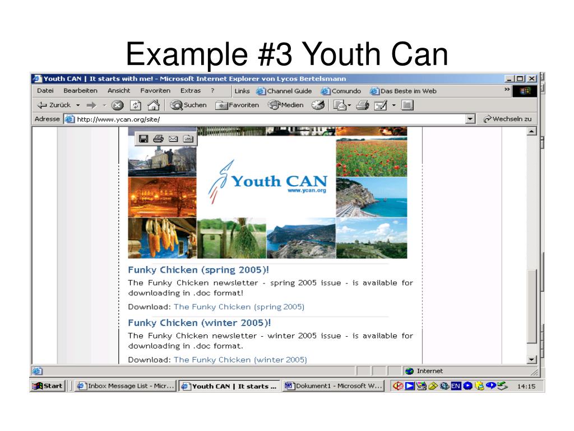Print the page using toolbar printer icon
Image resolution: width=574 pixels, height=431 pixels.
363,106
